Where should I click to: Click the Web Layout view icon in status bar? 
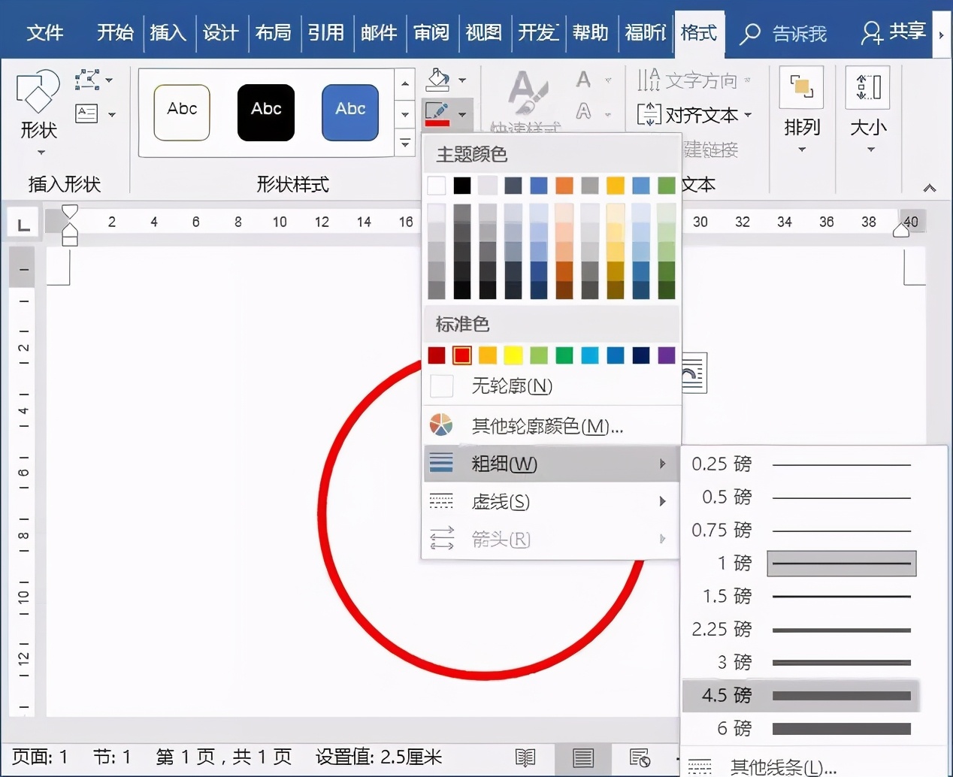(x=640, y=757)
